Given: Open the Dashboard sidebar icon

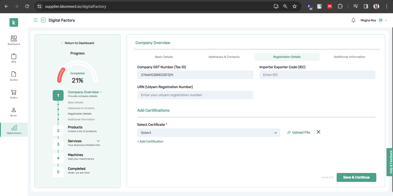Looking at the screenshot, I should [x=14, y=39].
